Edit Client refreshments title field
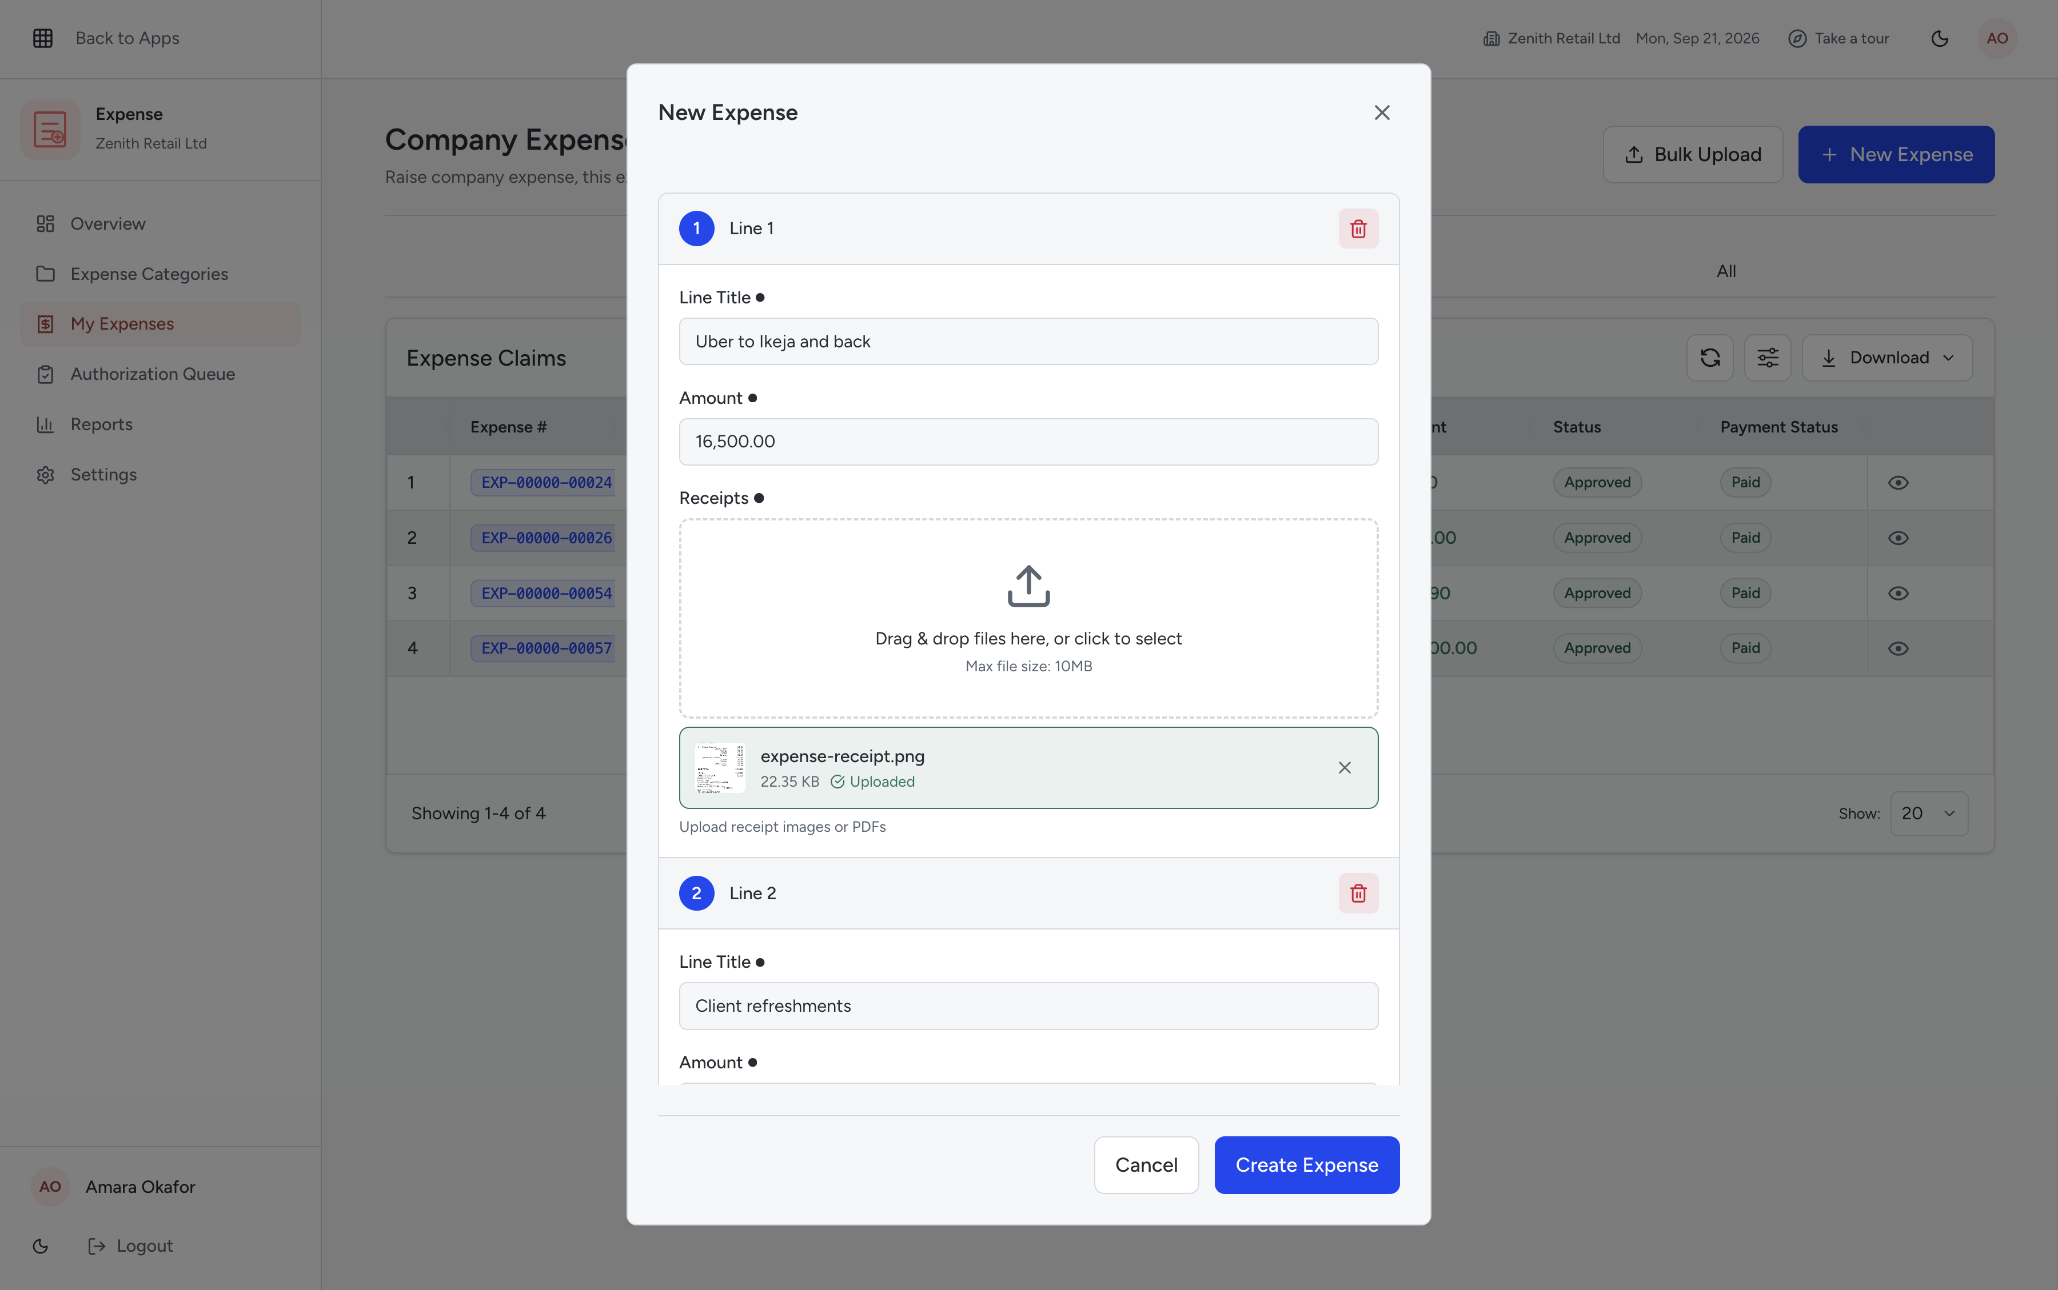Image resolution: width=2058 pixels, height=1290 pixels. 1028,1007
